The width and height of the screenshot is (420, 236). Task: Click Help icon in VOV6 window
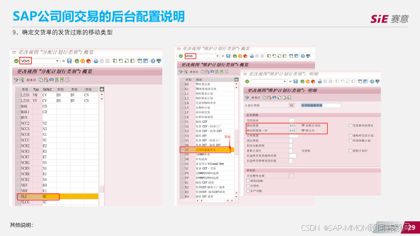tap(303, 56)
